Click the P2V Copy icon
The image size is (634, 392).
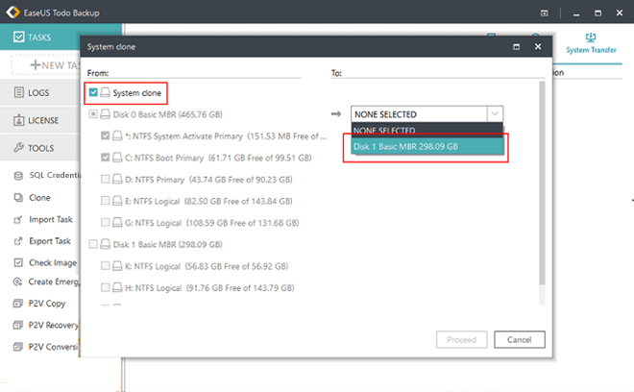18,304
